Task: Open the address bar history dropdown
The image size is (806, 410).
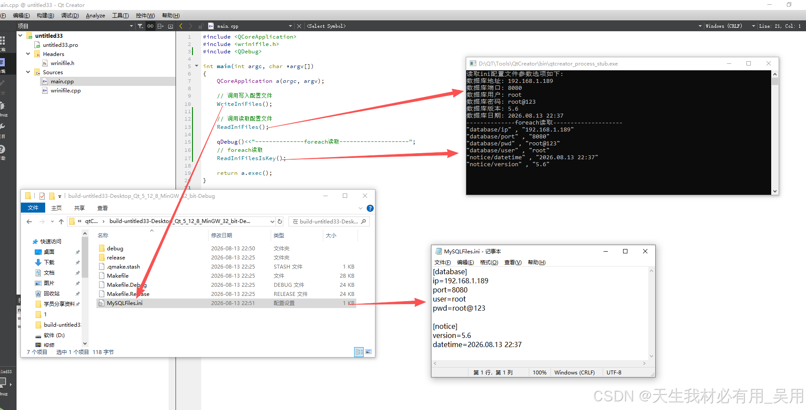Action: tap(272, 221)
